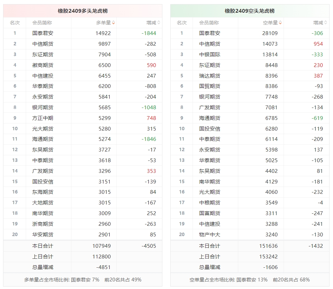Click the -1844 change value
The width and height of the screenshot is (333, 289).
149,33
